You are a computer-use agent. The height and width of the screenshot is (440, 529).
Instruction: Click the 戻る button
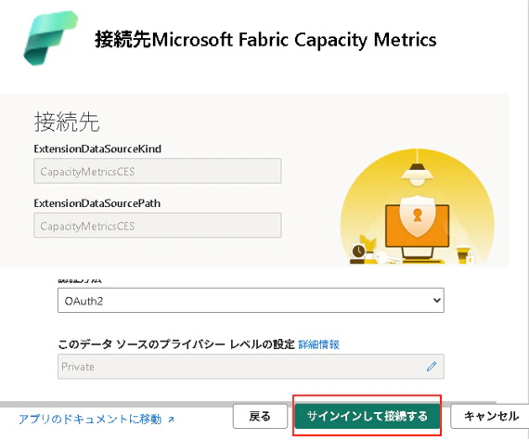[260, 417]
